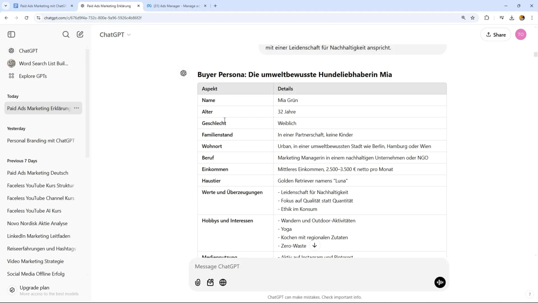Open Personal Branding mit ChatGPT chat
538x303 pixels.
pyautogui.click(x=41, y=141)
